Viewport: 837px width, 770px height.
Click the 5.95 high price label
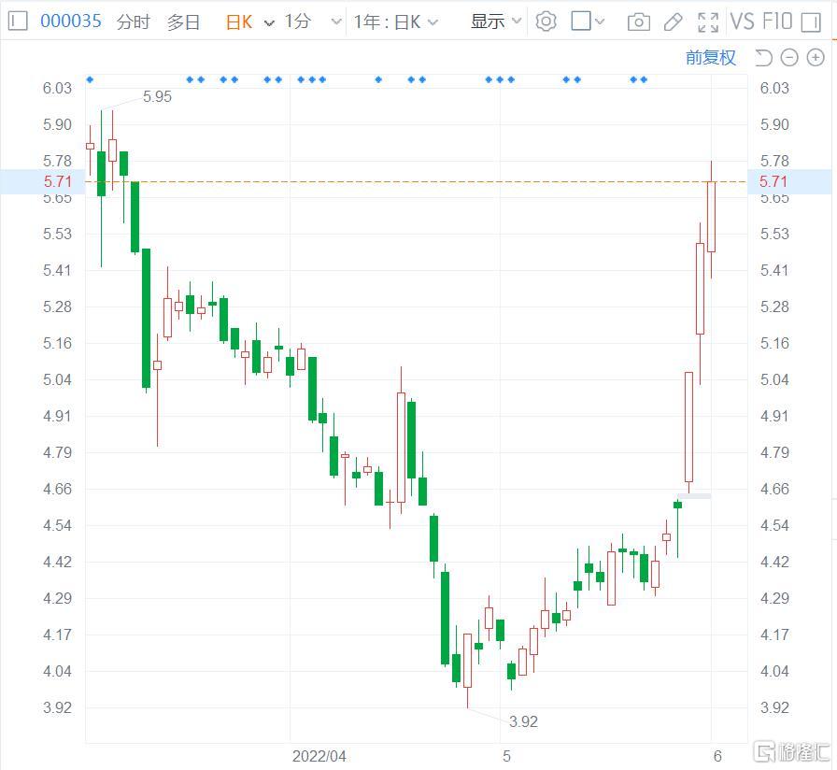click(157, 96)
